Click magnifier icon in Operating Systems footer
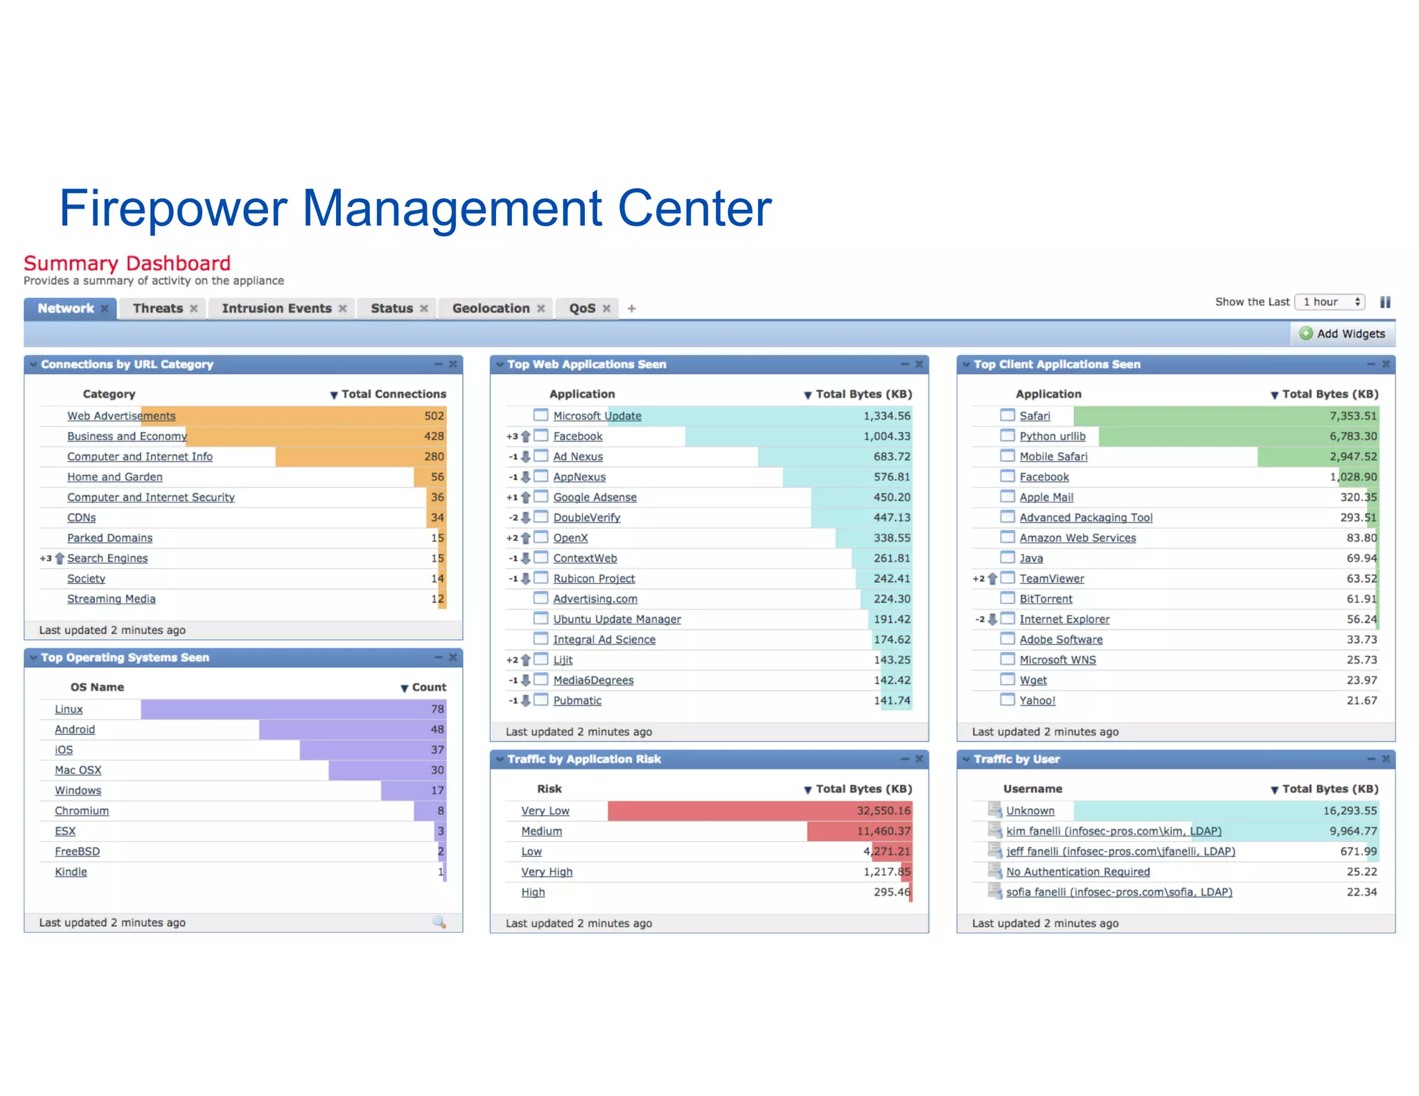Viewport: 1419px width, 1096px height. click(439, 922)
